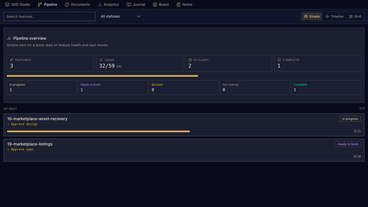The height and width of the screenshot is (207, 368).
Task: Open the Notes tab
Action: (184, 5)
